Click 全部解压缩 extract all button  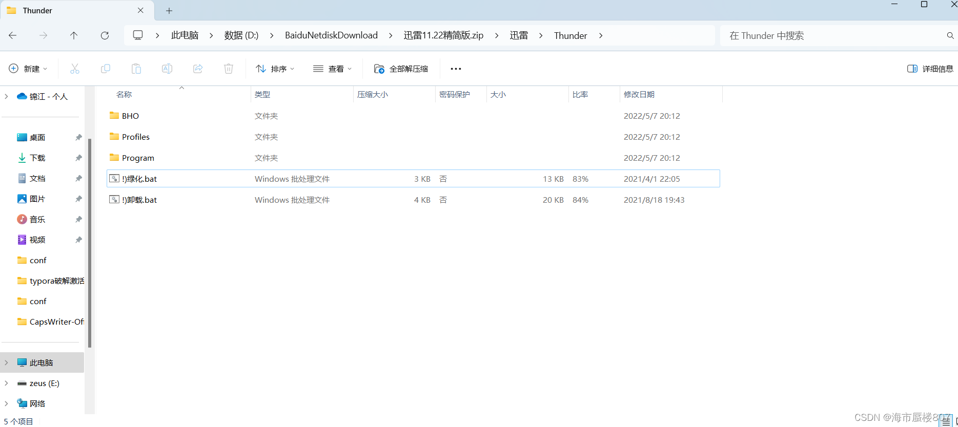(401, 69)
